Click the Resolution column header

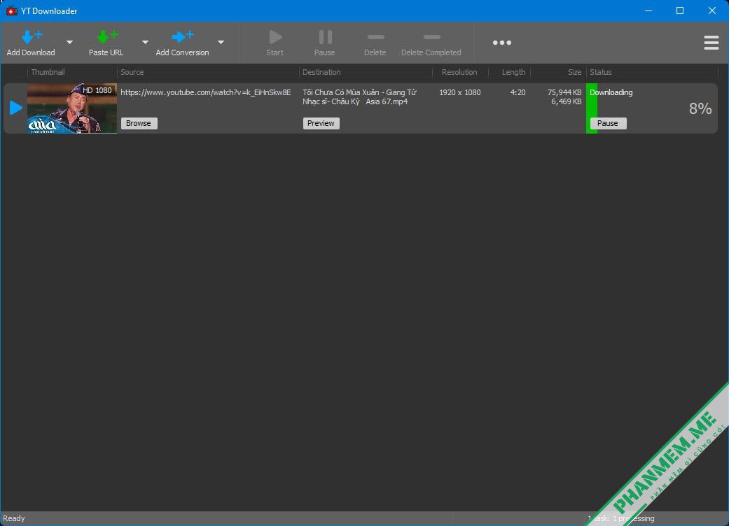(459, 72)
